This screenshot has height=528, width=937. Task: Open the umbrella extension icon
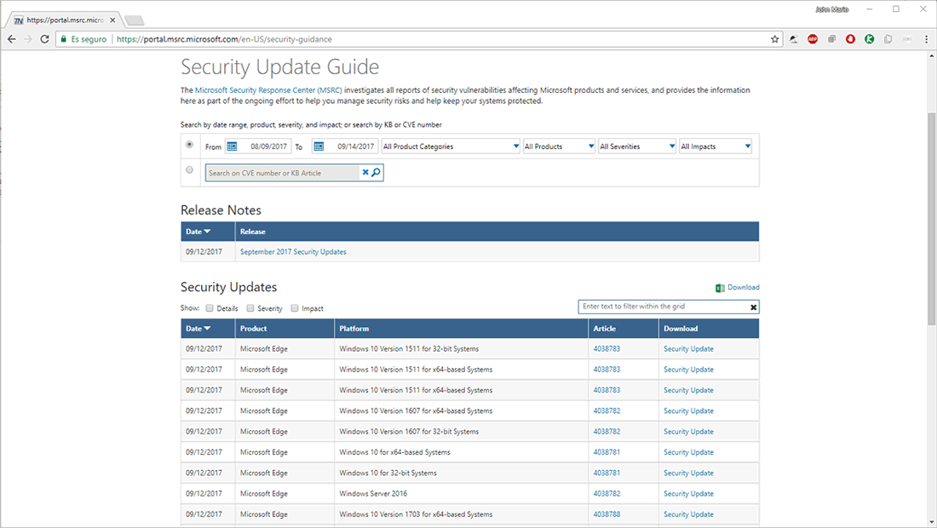click(x=794, y=39)
